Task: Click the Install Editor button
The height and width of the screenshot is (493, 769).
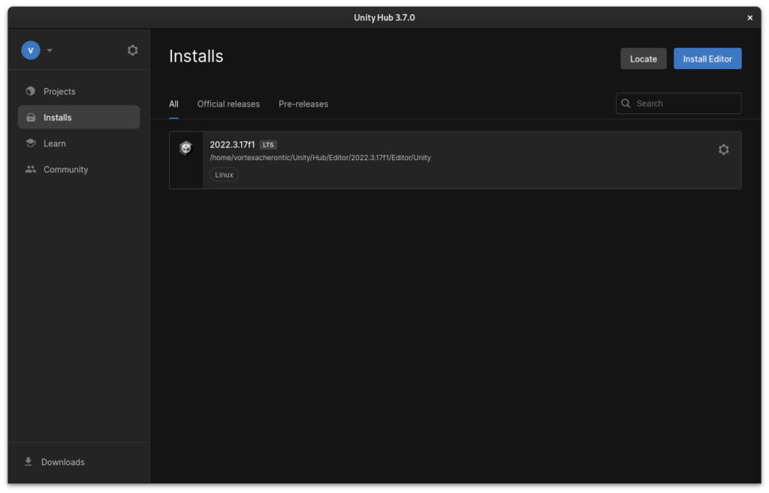Action: point(707,59)
